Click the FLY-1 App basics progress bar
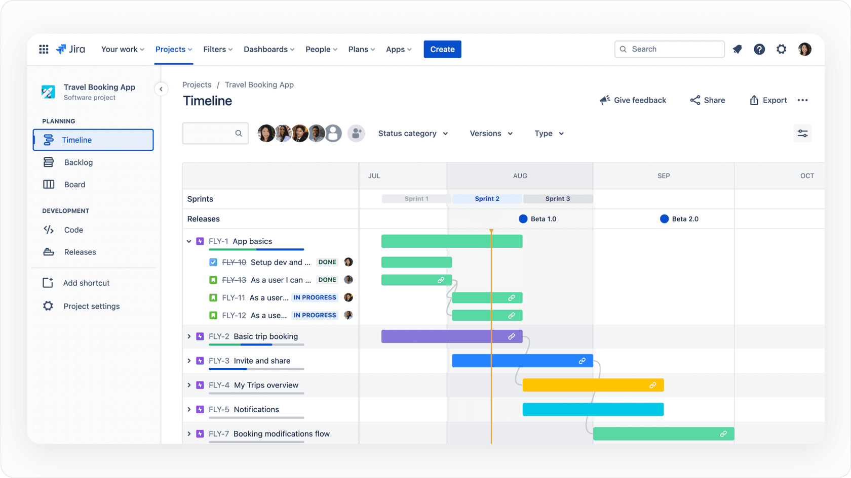 pos(256,249)
